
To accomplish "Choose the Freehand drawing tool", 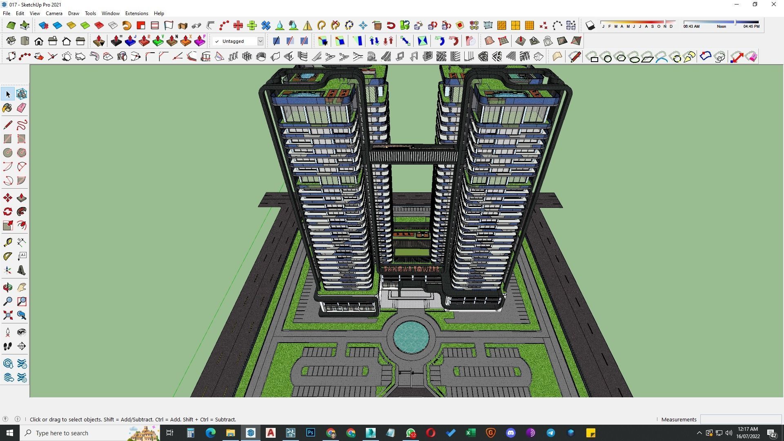I will coord(22,125).
